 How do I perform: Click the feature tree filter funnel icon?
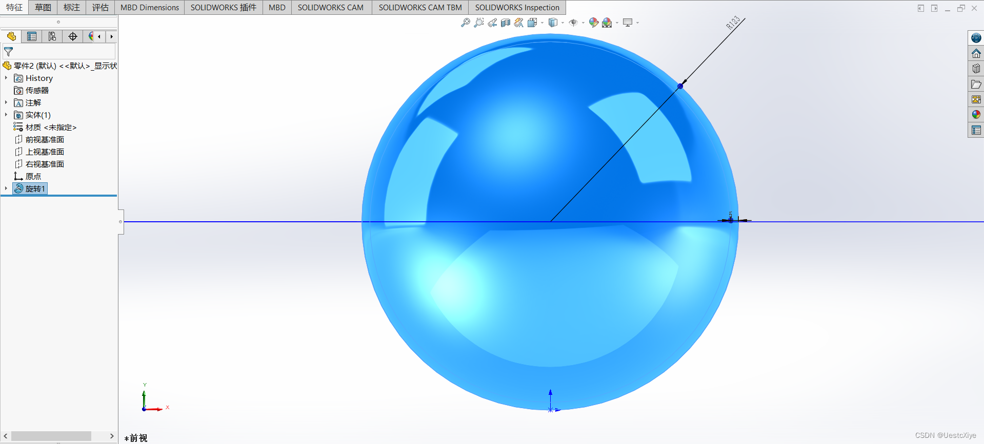click(x=8, y=52)
